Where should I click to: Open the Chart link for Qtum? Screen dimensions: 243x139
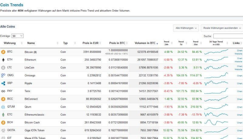tap(239, 107)
